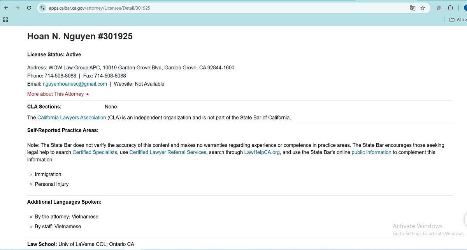This screenshot has width=467, height=250.
Task: Open the extensions puzzle icon
Action: tap(450, 8)
